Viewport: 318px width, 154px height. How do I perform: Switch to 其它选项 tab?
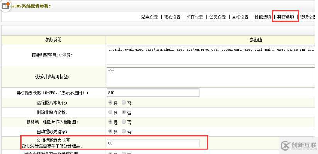click(286, 17)
